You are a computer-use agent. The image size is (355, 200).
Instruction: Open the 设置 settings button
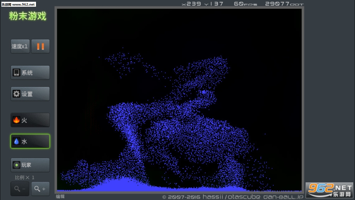(x=30, y=94)
